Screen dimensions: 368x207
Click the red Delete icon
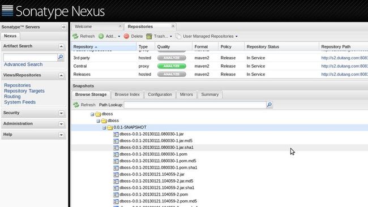coord(126,36)
